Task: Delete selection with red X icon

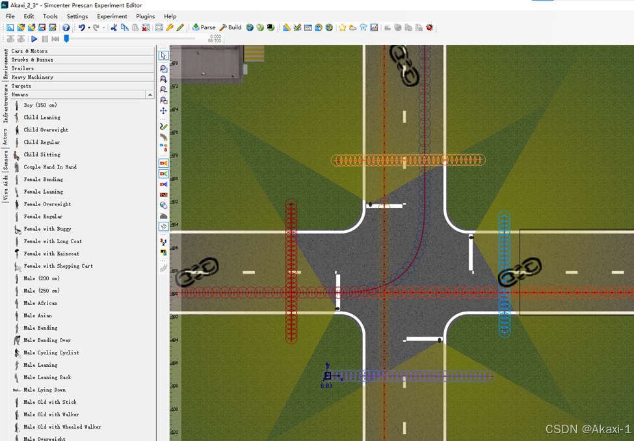Action: click(146, 27)
